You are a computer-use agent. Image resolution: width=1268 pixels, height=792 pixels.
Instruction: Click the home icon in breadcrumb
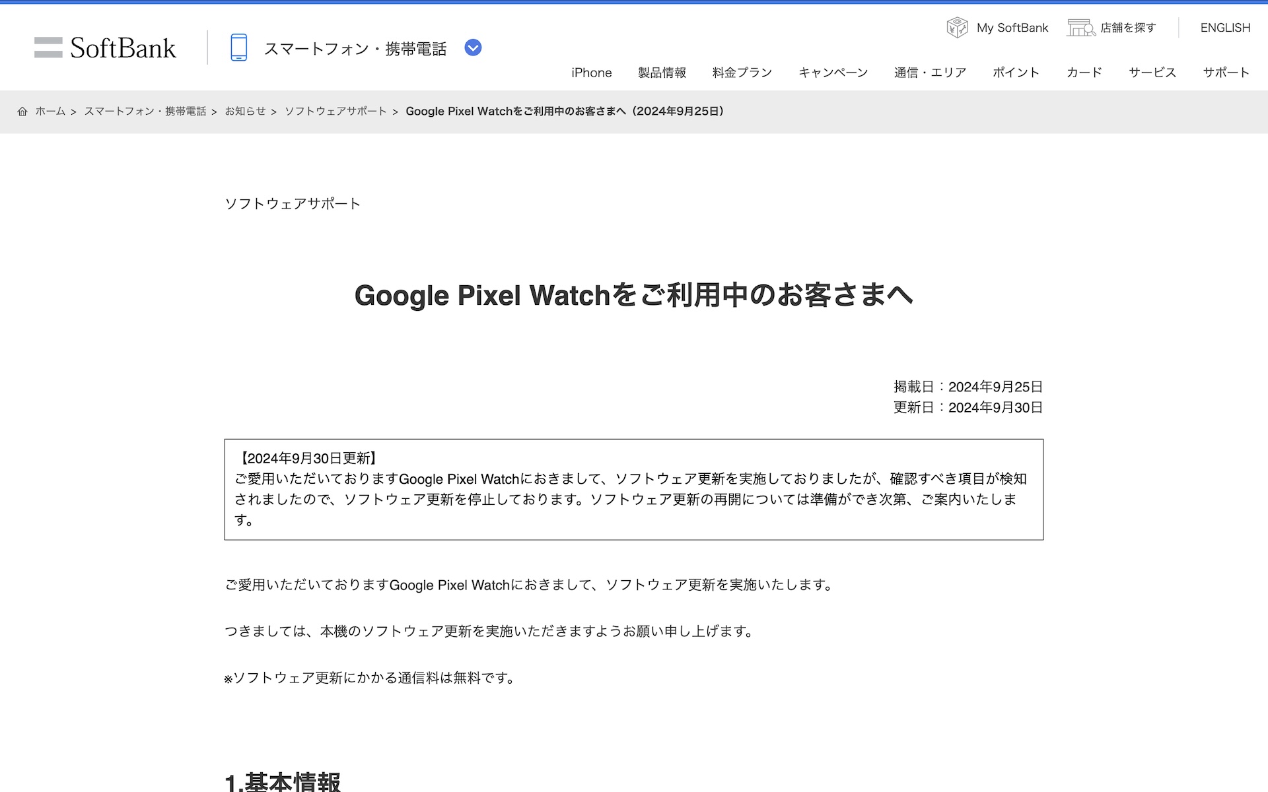[x=22, y=112]
